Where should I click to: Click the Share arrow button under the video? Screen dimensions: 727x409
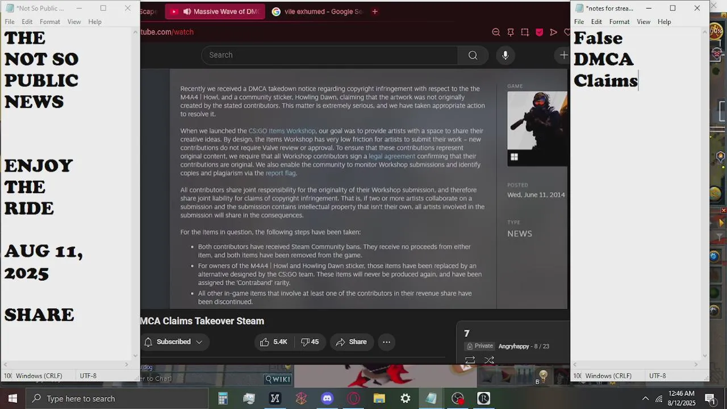[351, 342]
